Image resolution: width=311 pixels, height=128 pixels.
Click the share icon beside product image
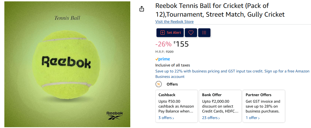click(141, 9)
